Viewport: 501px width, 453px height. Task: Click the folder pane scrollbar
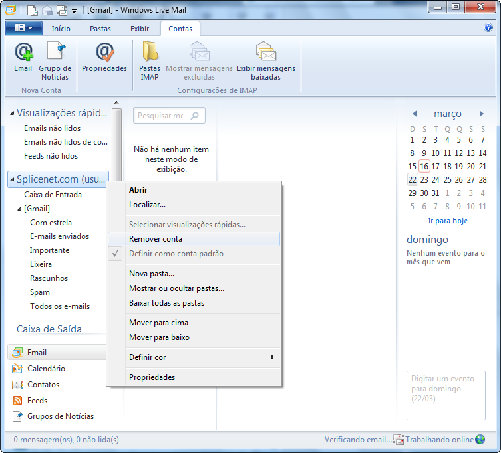point(116,144)
